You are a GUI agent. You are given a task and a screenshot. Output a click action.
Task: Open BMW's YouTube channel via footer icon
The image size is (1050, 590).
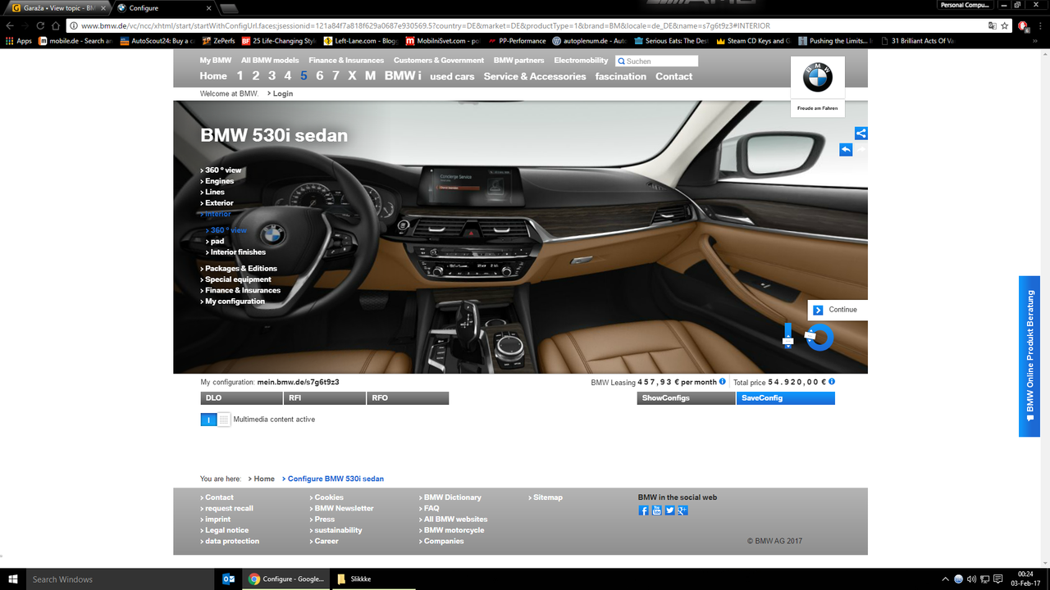click(656, 510)
